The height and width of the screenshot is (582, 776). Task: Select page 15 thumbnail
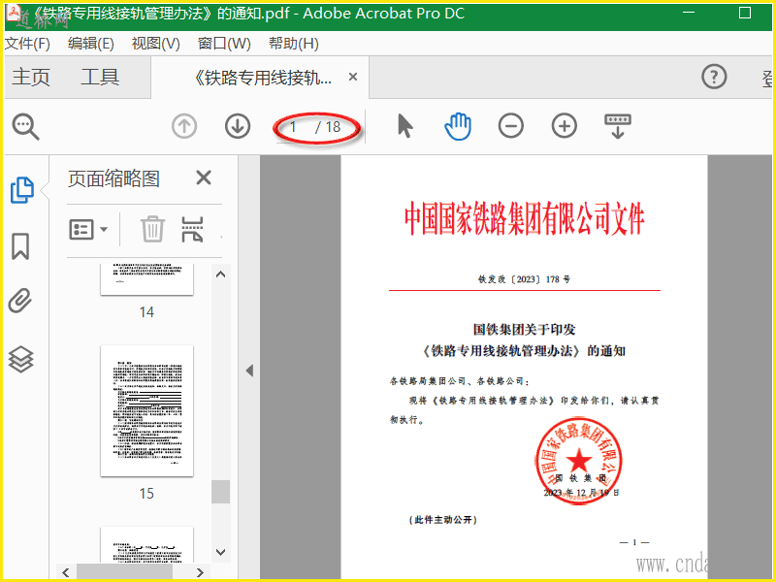click(x=147, y=411)
